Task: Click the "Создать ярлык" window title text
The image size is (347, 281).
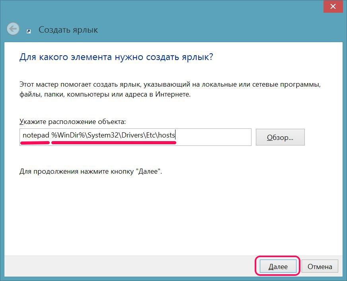Action: click(x=68, y=30)
